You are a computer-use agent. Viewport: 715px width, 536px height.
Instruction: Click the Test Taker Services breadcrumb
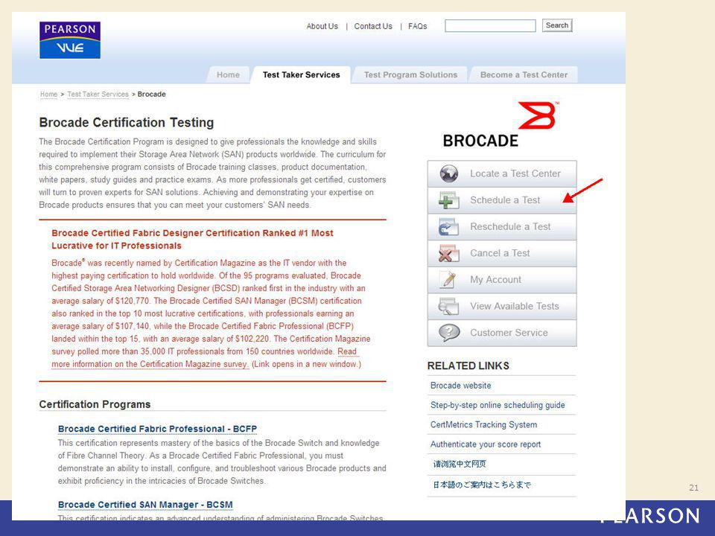click(x=98, y=95)
